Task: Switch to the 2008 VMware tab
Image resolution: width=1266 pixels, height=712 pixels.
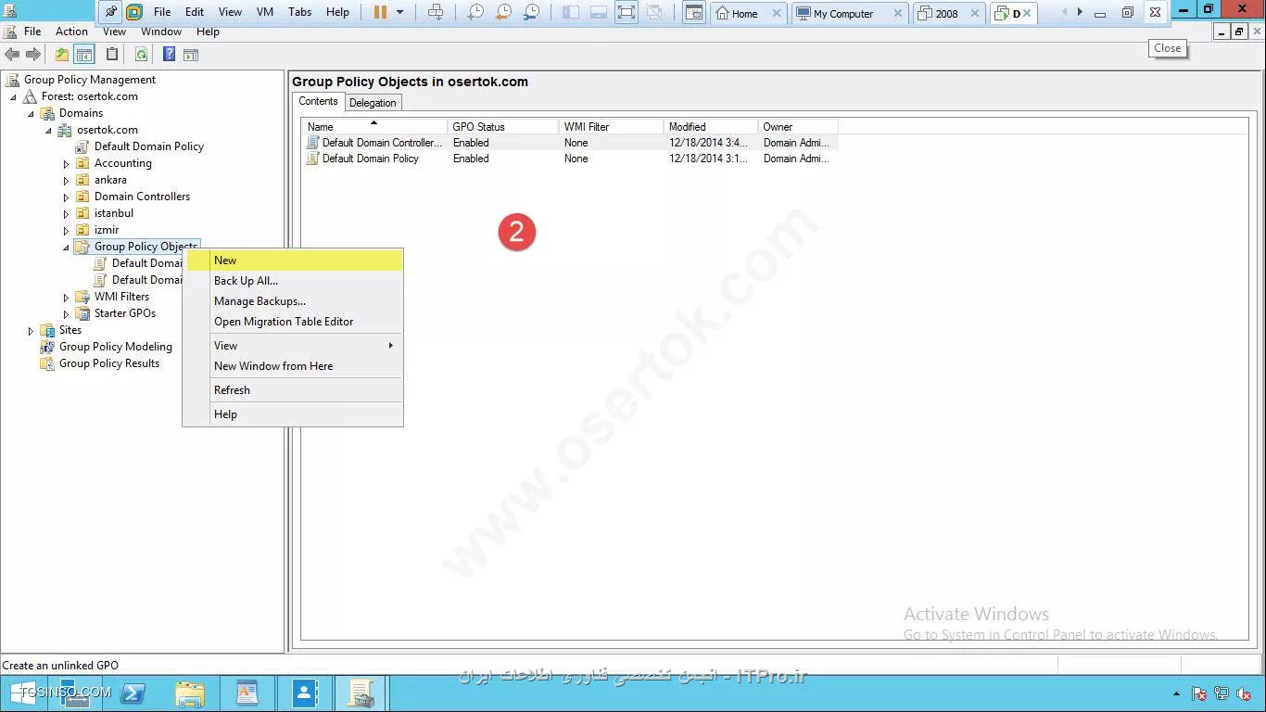Action: click(949, 13)
